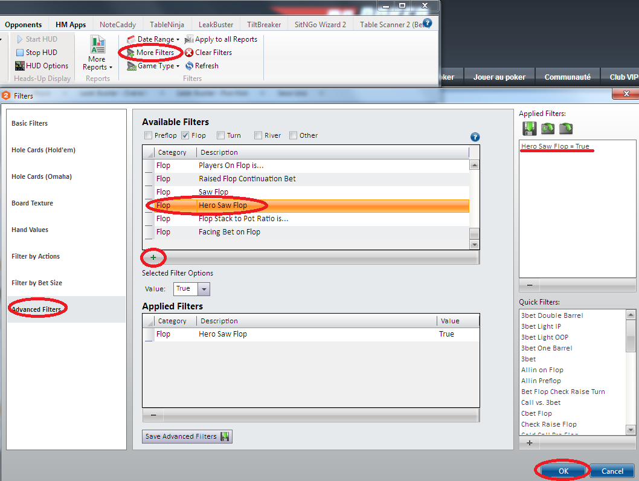Open the SitNGo Wizard 2 tab

coord(320,24)
